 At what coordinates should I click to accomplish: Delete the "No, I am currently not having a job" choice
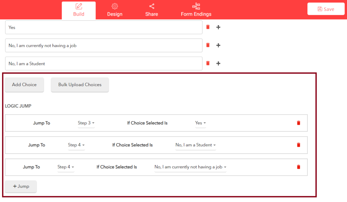207,45
